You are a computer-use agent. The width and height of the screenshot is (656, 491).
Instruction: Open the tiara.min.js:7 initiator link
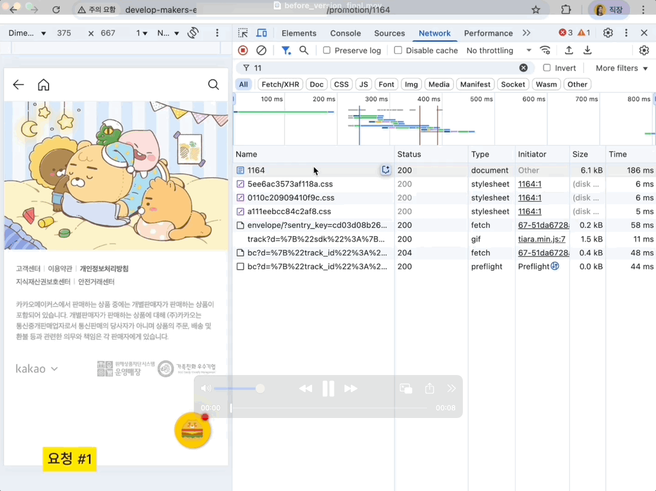(542, 239)
